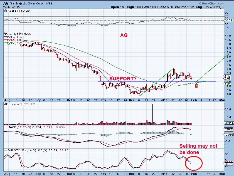Image resolution: width=234 pixels, height=176 pixels.
Task: Click the -0.056 tag on MACD axis
Action: [x=228, y=135]
